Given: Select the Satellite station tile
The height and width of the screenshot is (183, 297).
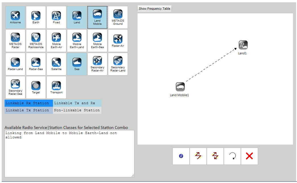Looking at the screenshot, I should (x=56, y=64).
